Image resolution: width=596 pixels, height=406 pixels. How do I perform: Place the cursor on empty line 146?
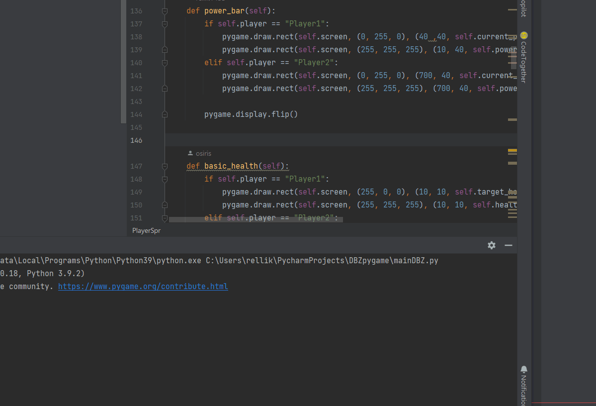[342, 140]
